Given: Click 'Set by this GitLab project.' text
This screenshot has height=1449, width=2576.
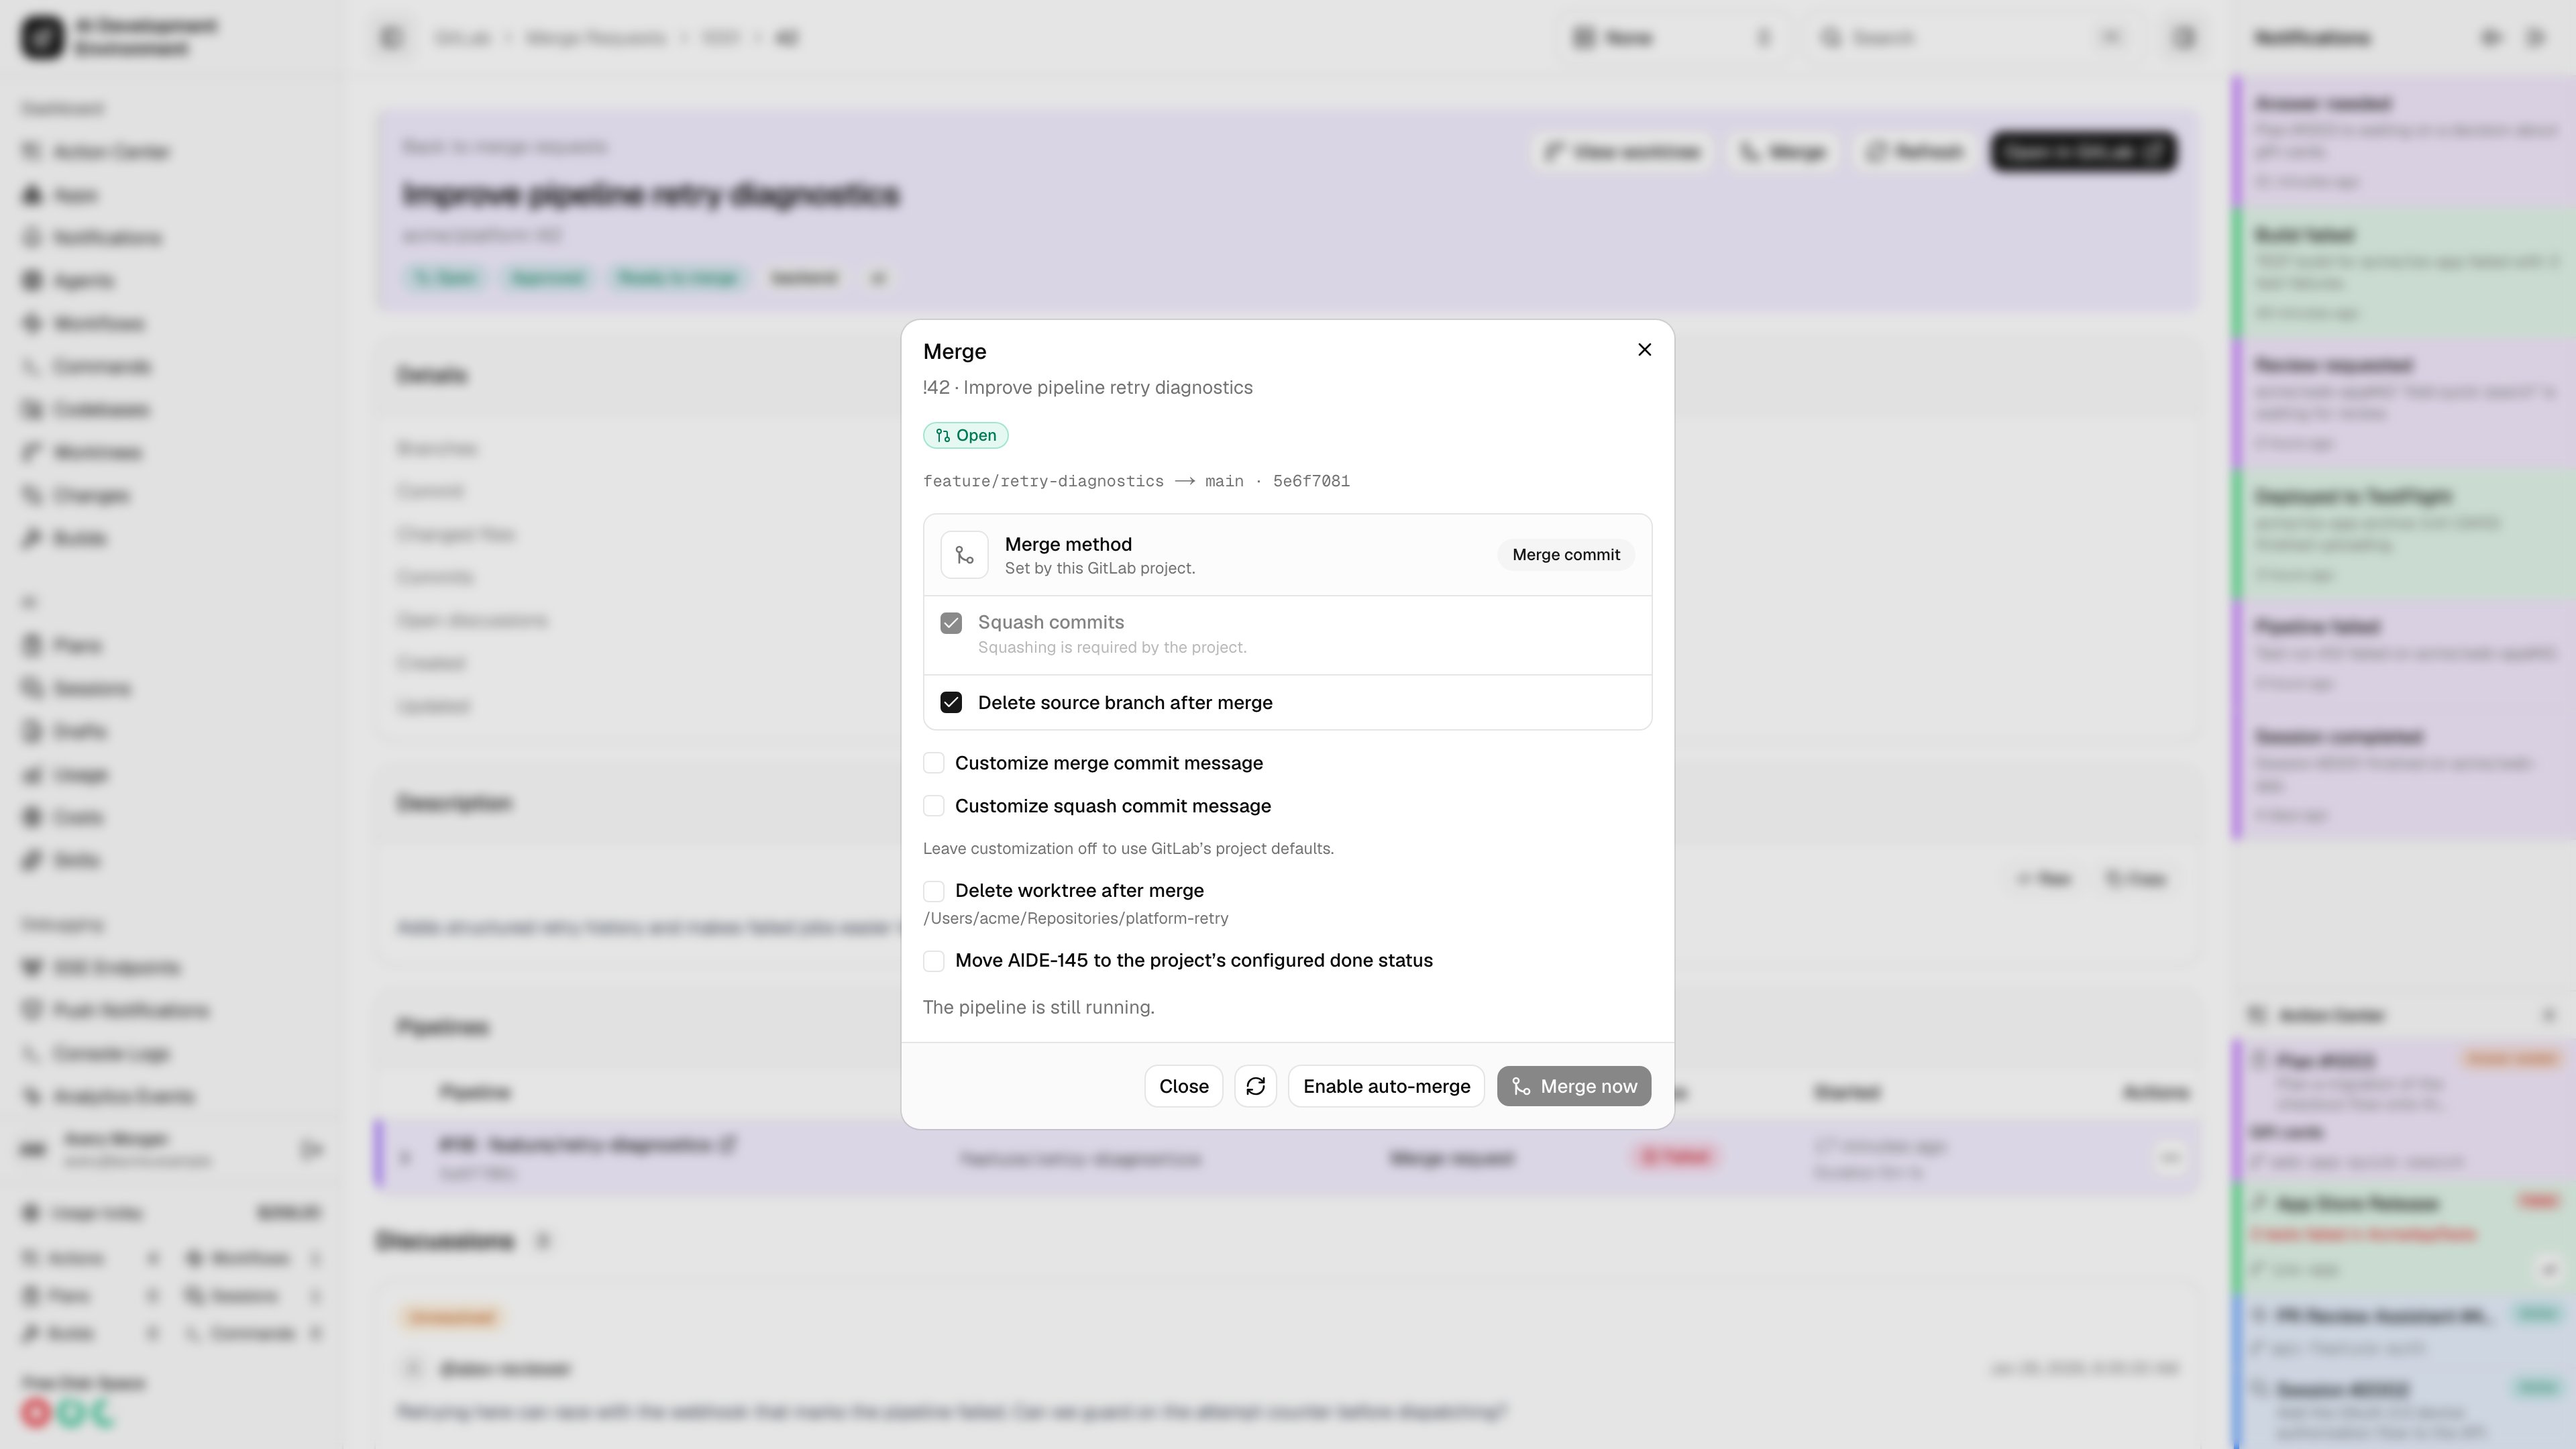Looking at the screenshot, I should [1099, 568].
